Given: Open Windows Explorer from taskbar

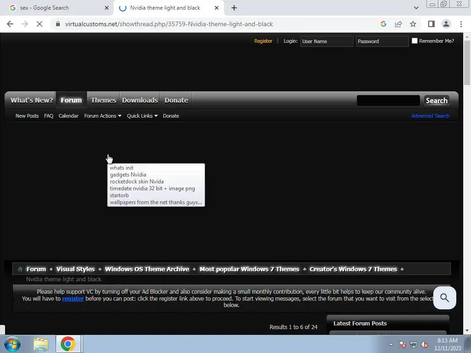Looking at the screenshot, I should 41,344.
